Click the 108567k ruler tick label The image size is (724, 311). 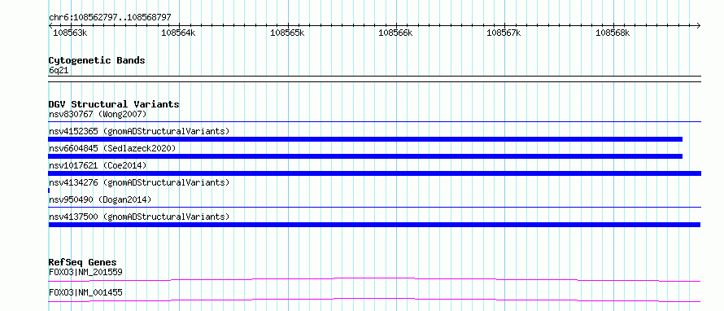504,33
